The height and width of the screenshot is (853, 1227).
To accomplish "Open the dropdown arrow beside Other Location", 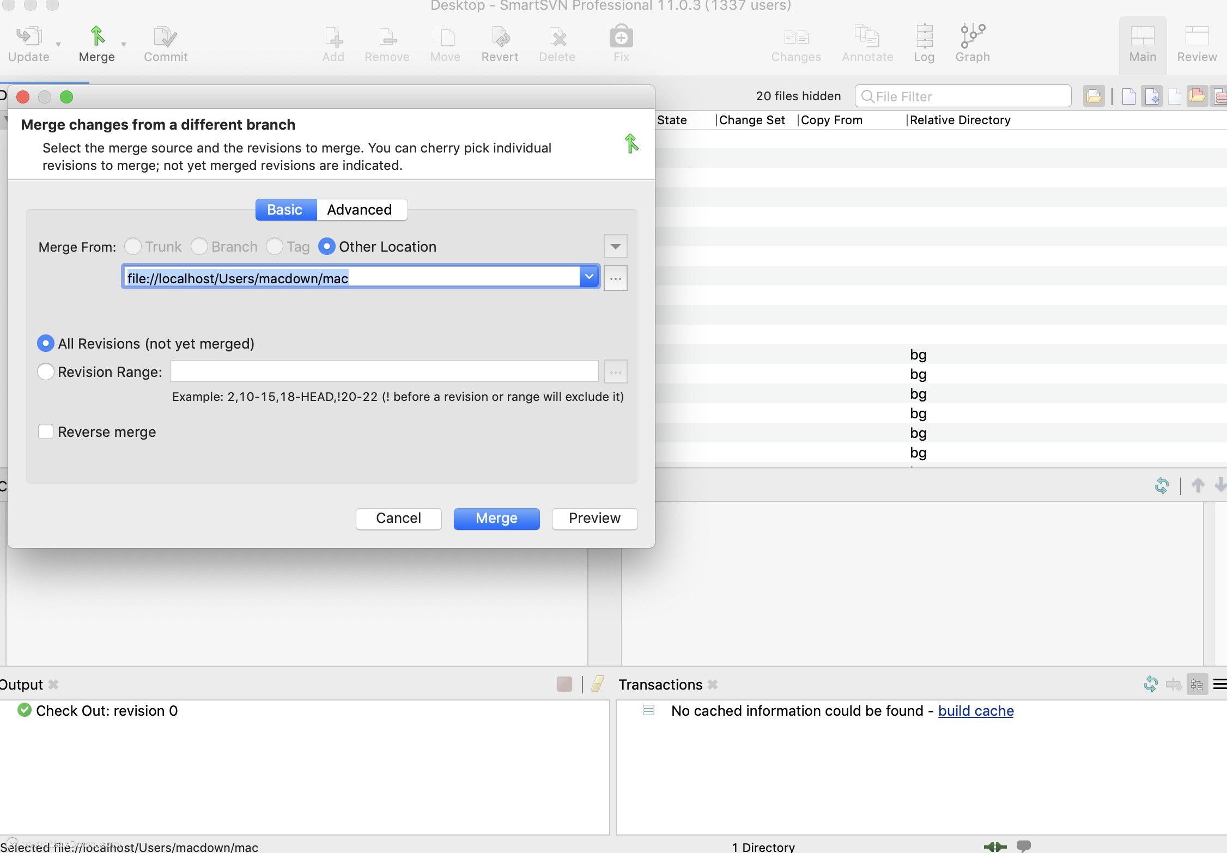I will (x=615, y=246).
